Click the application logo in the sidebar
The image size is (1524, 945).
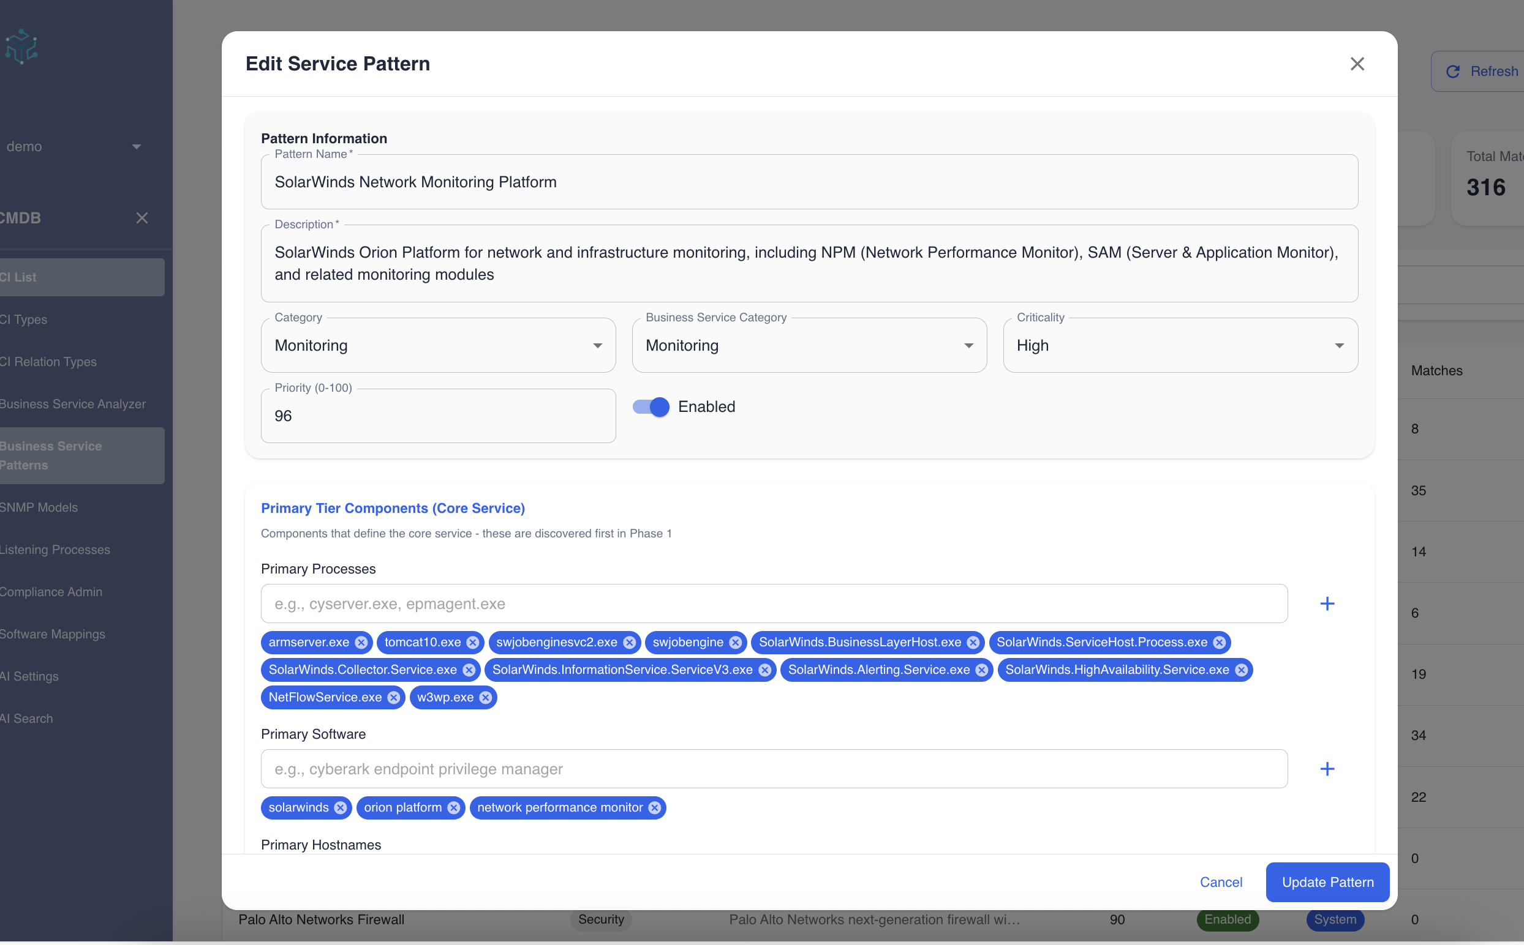pyautogui.click(x=21, y=47)
